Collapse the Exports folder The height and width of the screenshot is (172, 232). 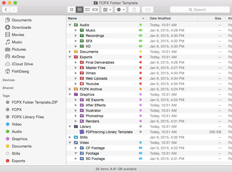point(70,57)
